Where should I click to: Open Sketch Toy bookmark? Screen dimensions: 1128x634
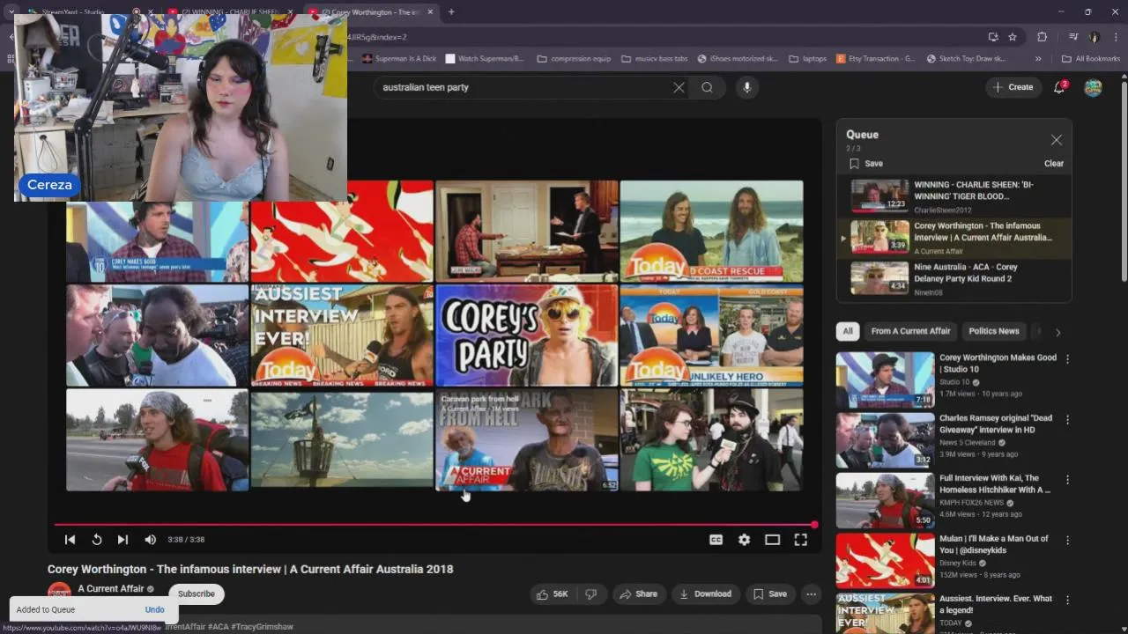tap(966, 59)
